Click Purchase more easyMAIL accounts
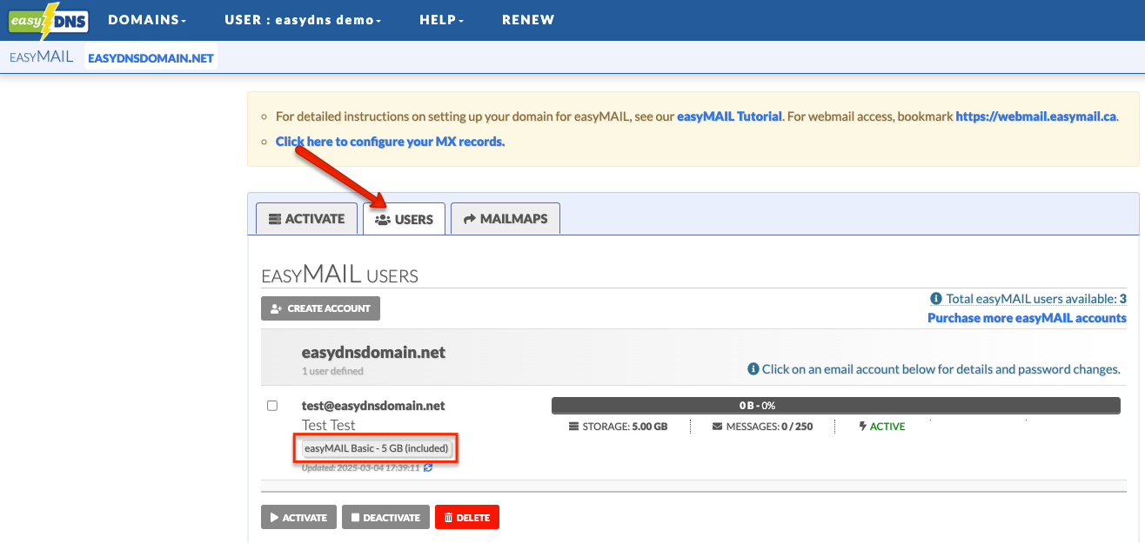 1027,318
